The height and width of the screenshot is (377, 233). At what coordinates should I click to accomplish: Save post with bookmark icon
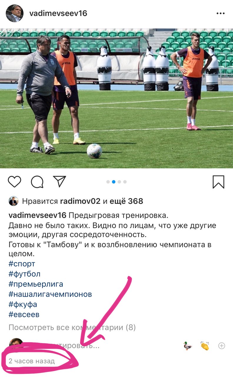click(x=219, y=182)
